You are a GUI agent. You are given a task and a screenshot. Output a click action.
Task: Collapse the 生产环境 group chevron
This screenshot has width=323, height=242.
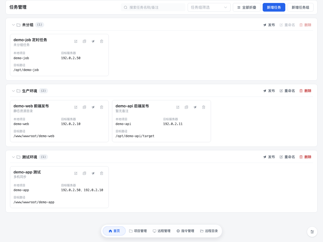[x=13, y=91]
